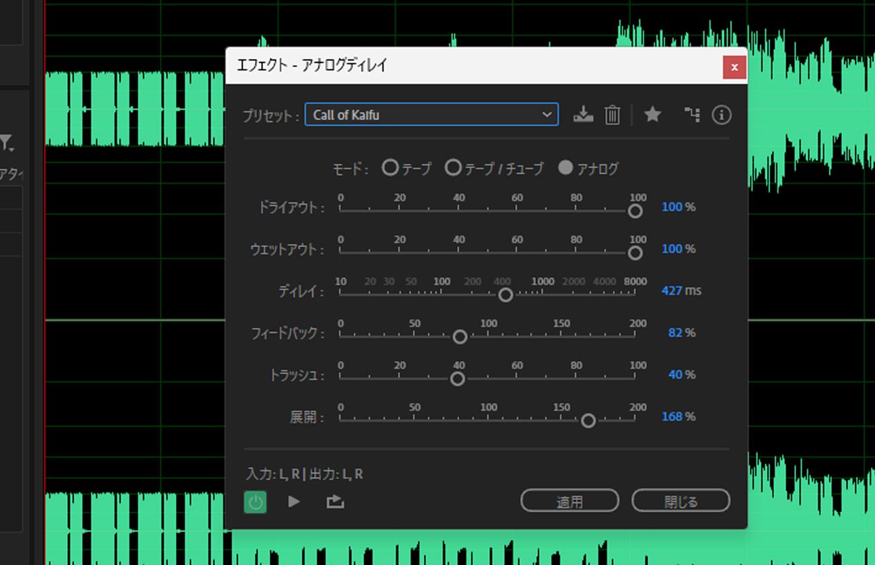Select the アナログ mode radio button
Image resolution: width=875 pixels, height=565 pixels.
[x=565, y=167]
